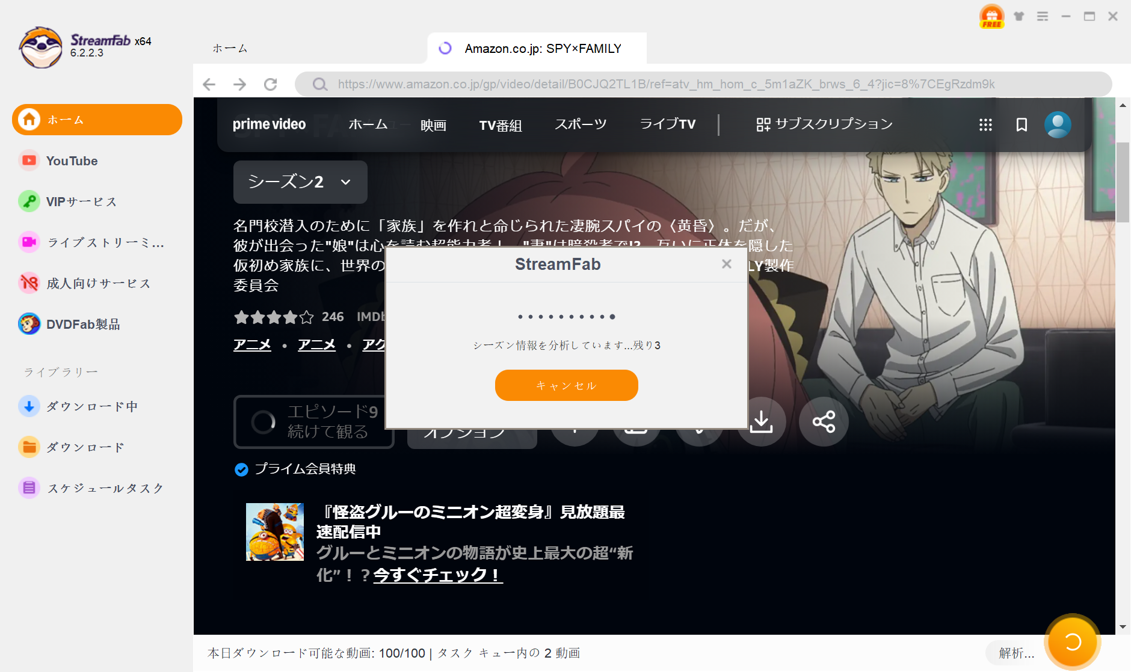This screenshot has width=1131, height=672.
Task: Click the scrollbar up arrow
Action: click(x=1123, y=105)
